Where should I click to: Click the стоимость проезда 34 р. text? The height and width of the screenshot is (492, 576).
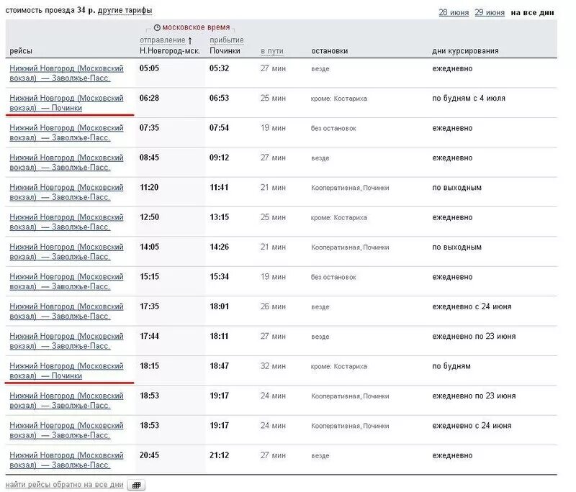coord(50,10)
